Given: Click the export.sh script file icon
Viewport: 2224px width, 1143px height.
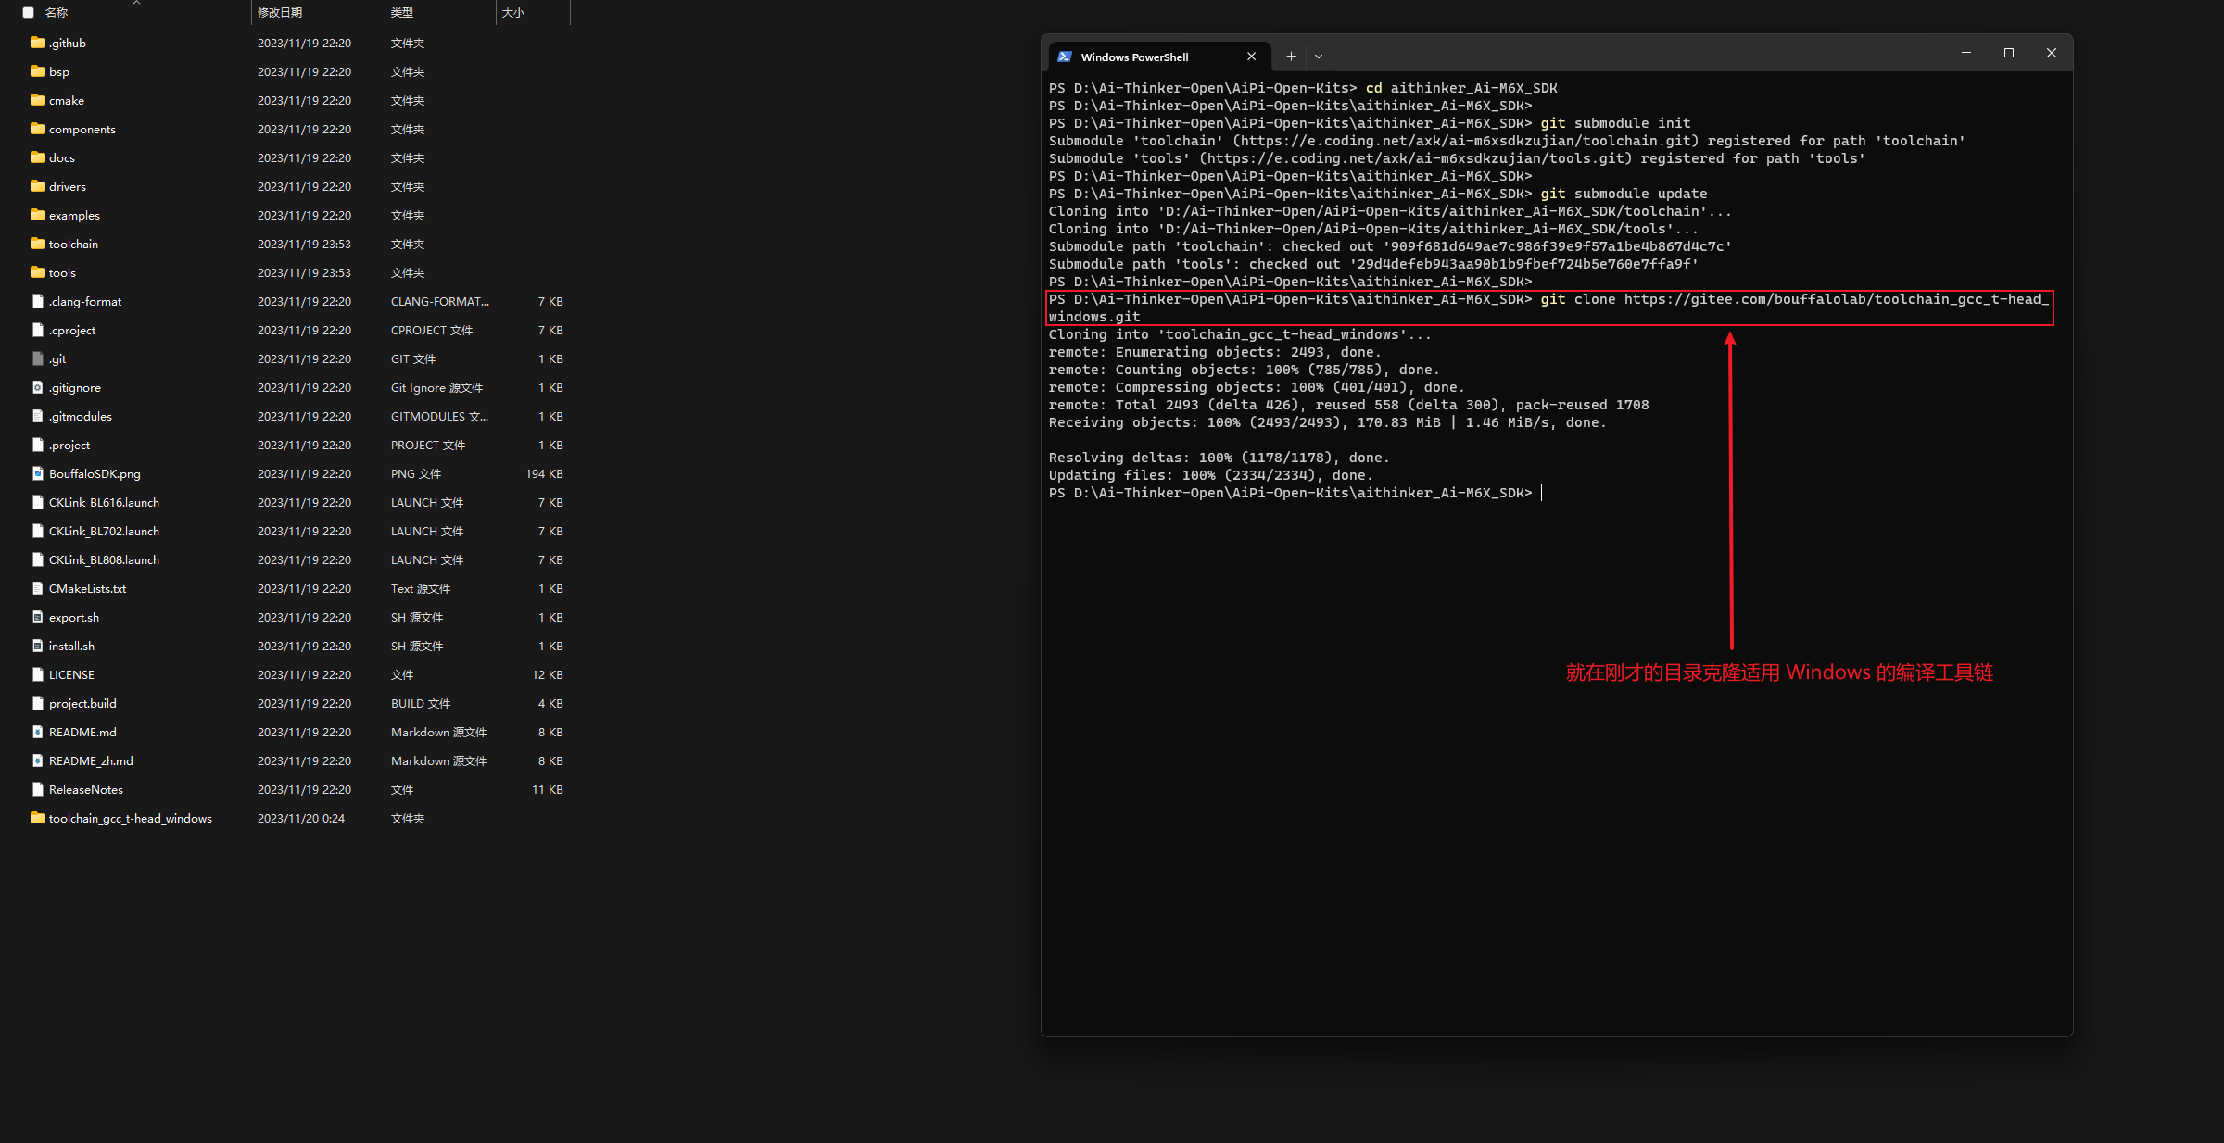Looking at the screenshot, I should point(37,617).
